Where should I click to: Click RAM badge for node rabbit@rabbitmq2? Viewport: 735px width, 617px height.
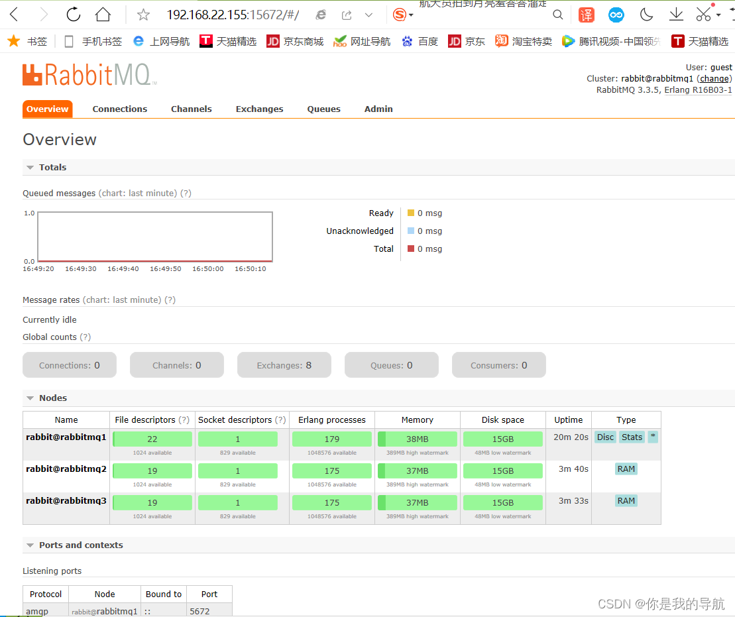(x=626, y=469)
